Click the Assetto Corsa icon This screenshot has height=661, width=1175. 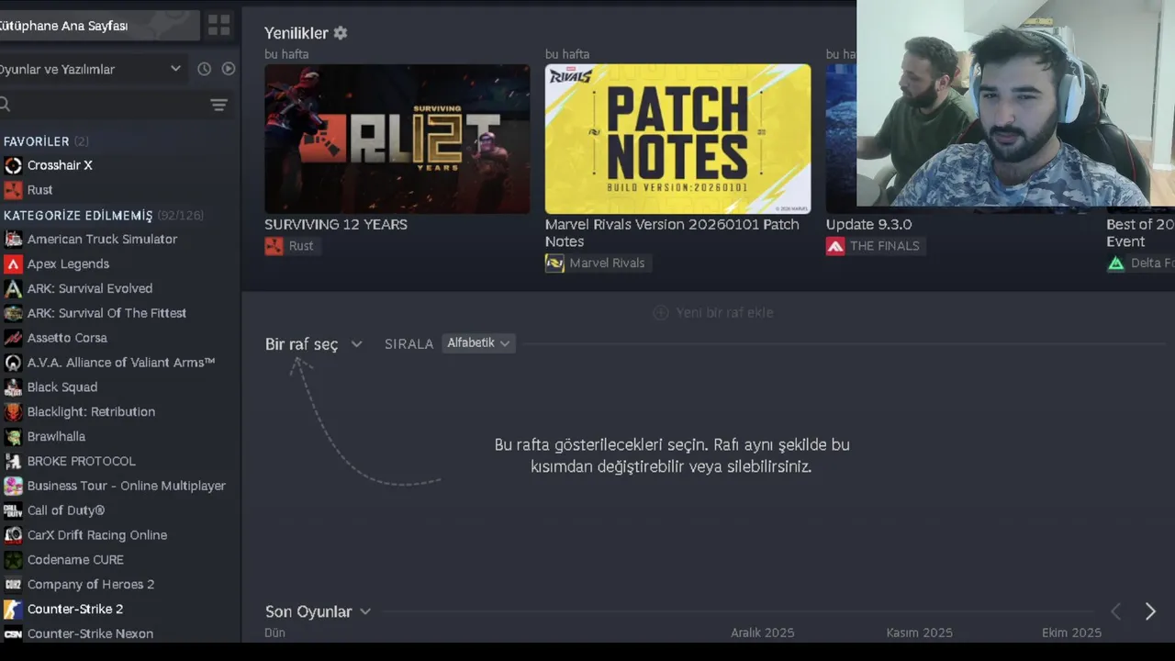point(13,338)
